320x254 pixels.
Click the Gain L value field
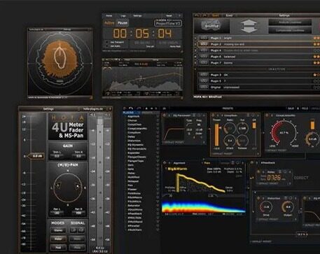click(x=57, y=156)
